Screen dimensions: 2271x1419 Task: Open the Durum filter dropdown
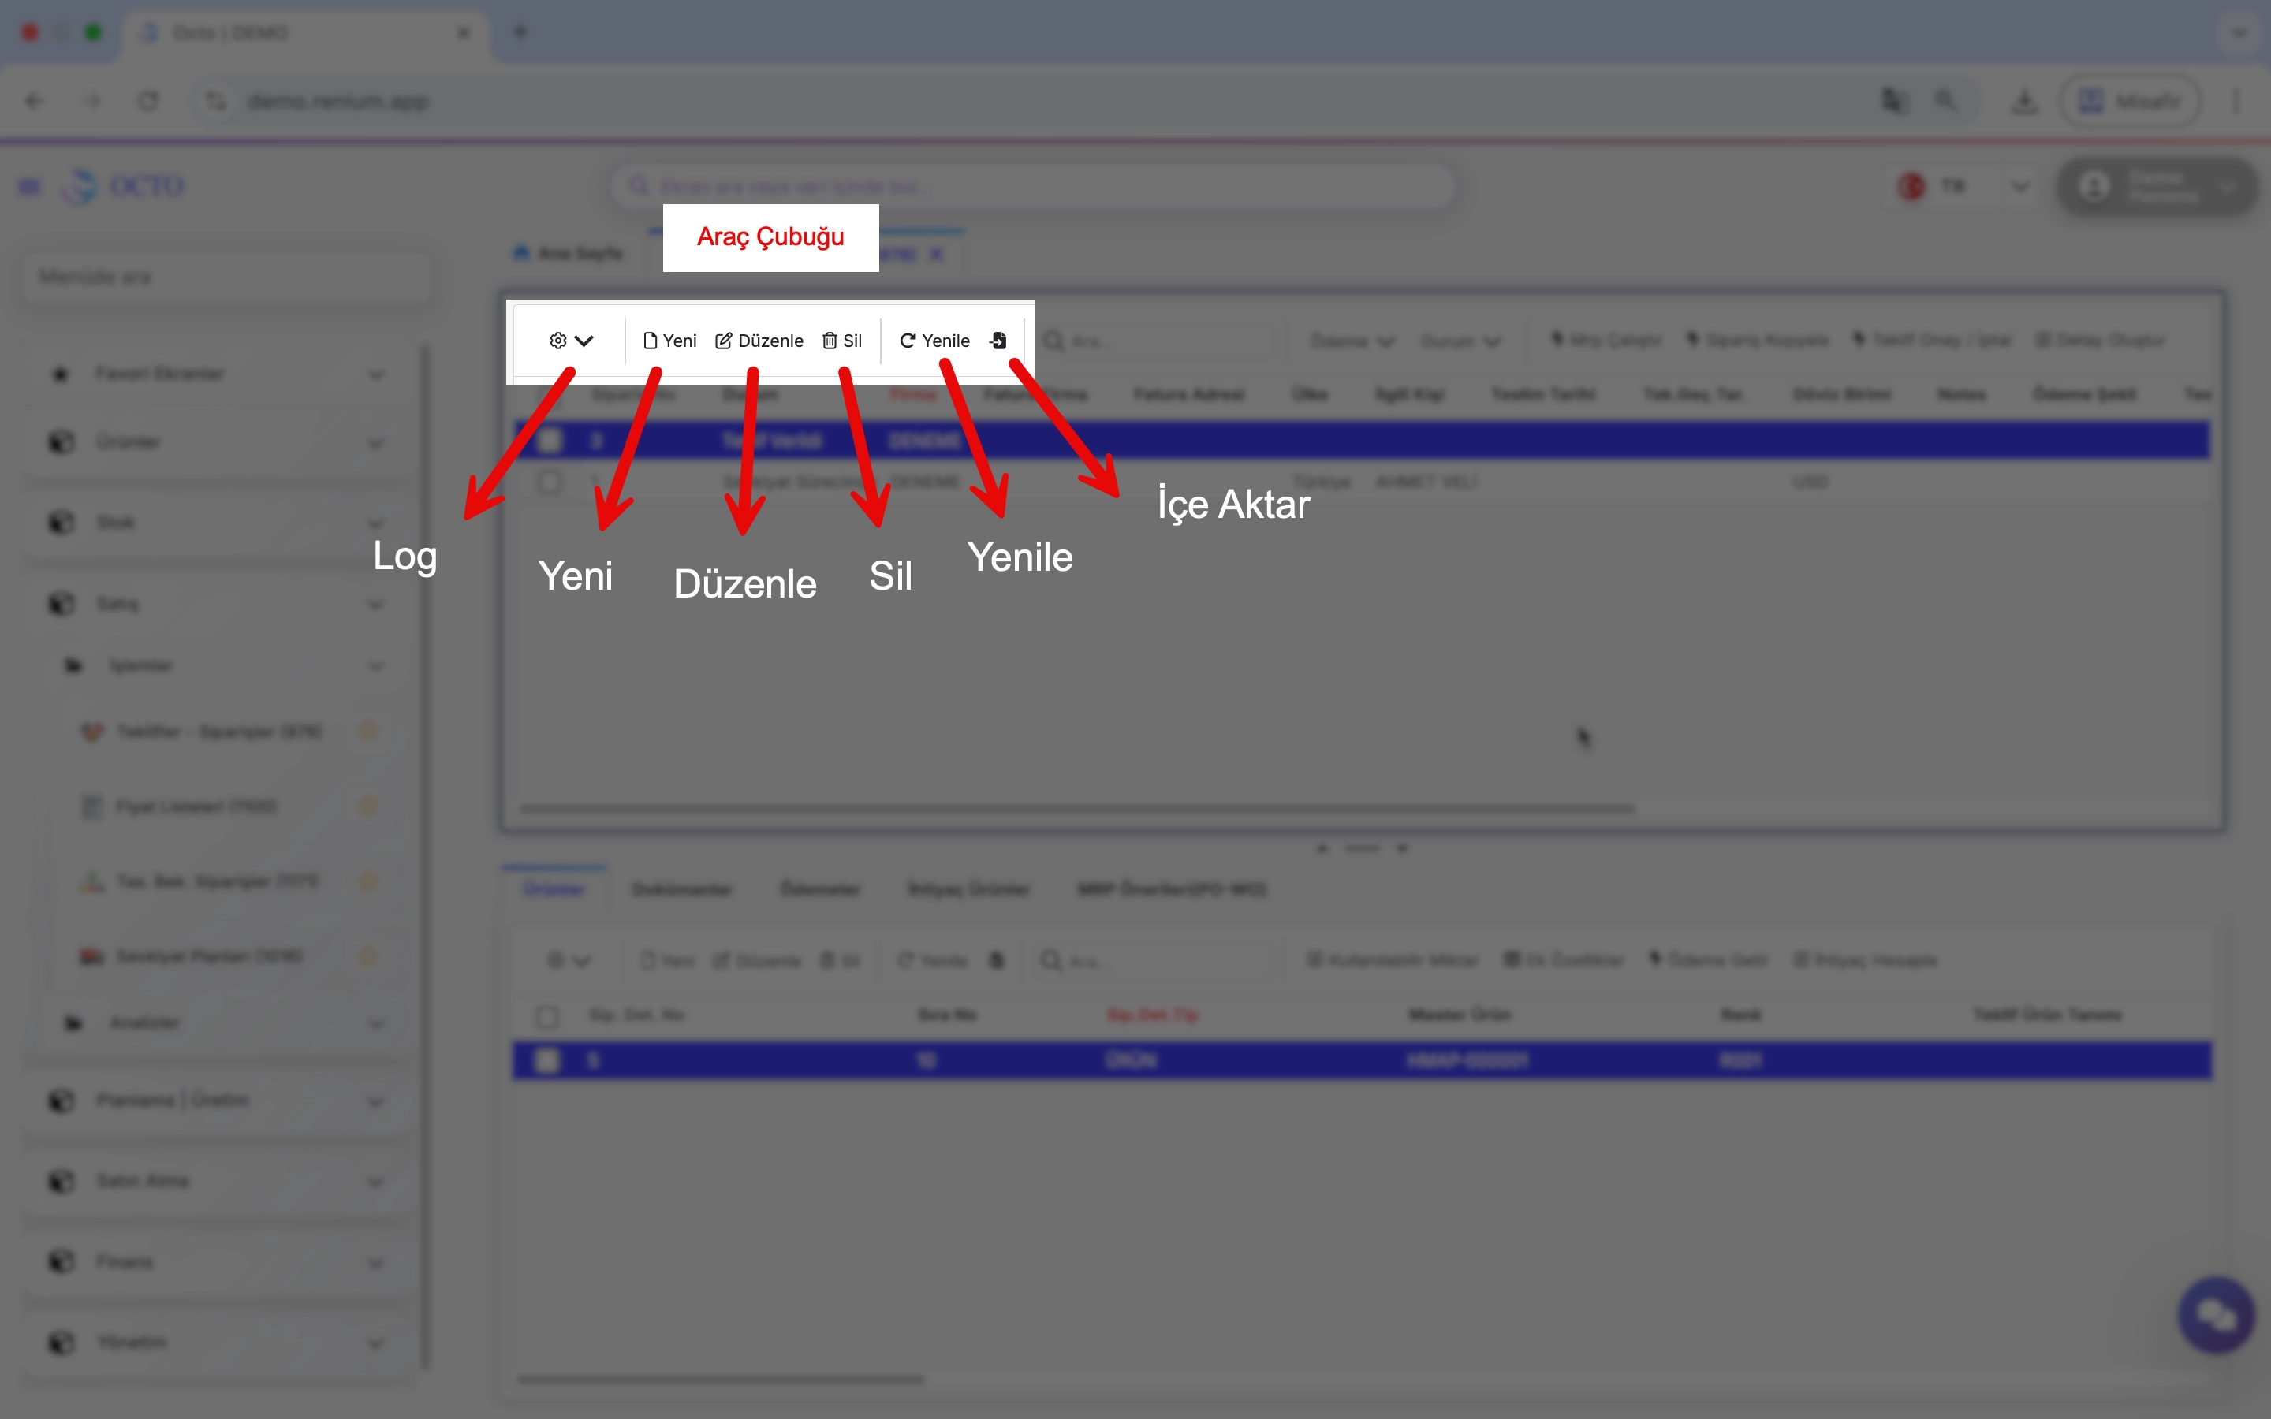pos(1462,341)
